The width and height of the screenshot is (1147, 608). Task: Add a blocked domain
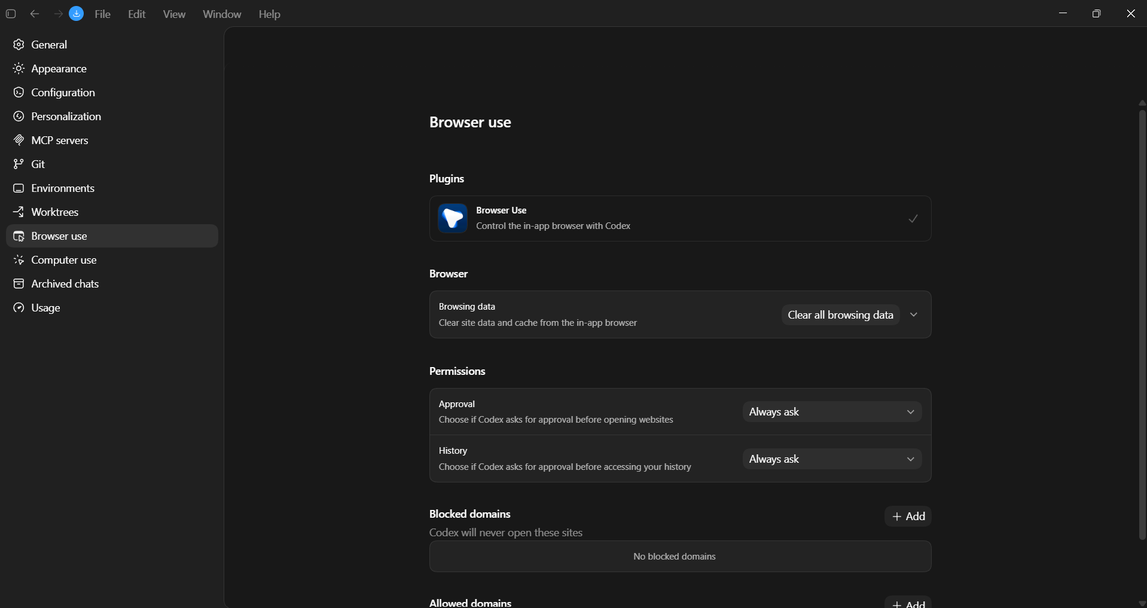908,517
